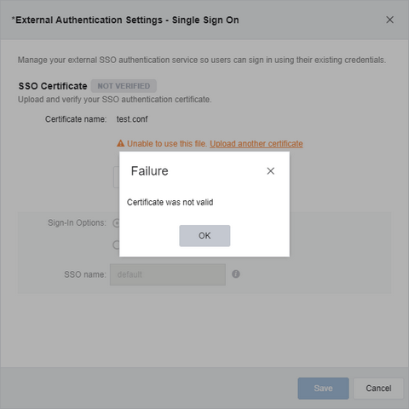The image size is (409, 409).
Task: Click the partially hidden button behind Failure dialog
Action: coord(117,177)
